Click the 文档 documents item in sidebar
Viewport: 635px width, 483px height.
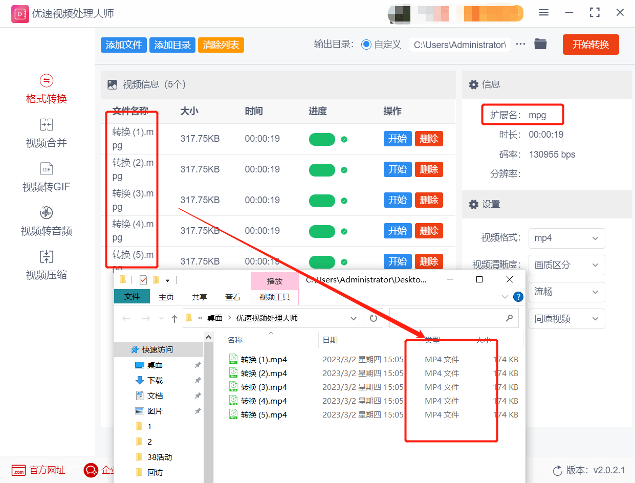[x=155, y=396]
